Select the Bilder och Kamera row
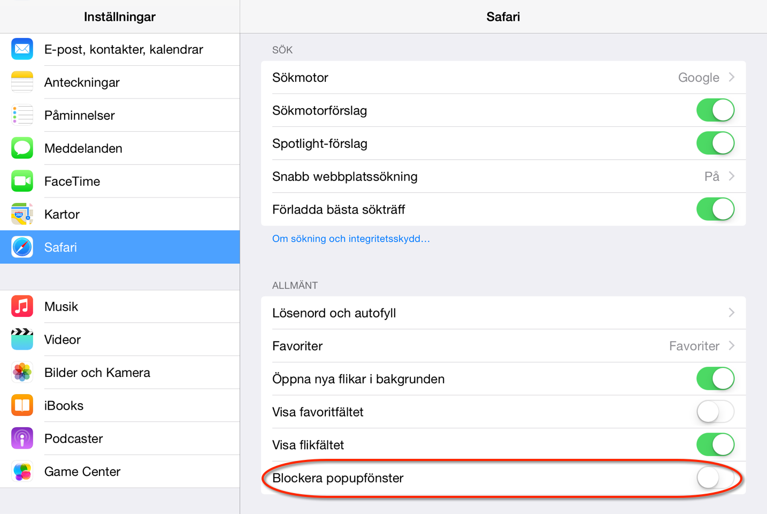Viewport: 767px width, 514px height. tap(120, 373)
